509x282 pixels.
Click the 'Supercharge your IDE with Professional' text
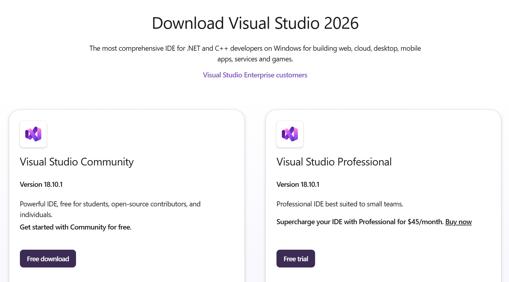[x=360, y=222]
